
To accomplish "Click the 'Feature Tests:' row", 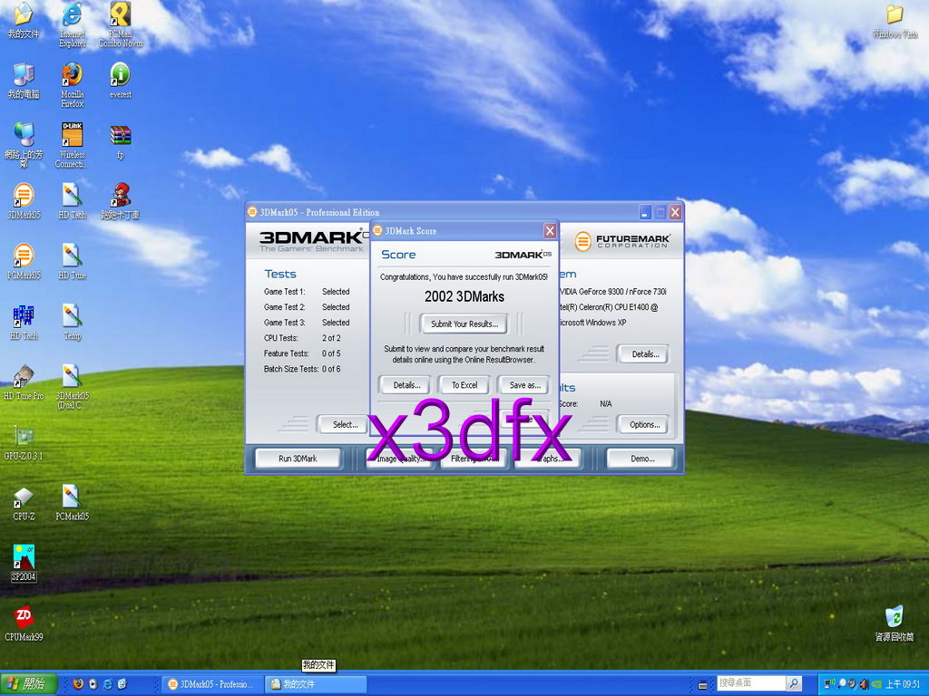I will pyautogui.click(x=302, y=353).
